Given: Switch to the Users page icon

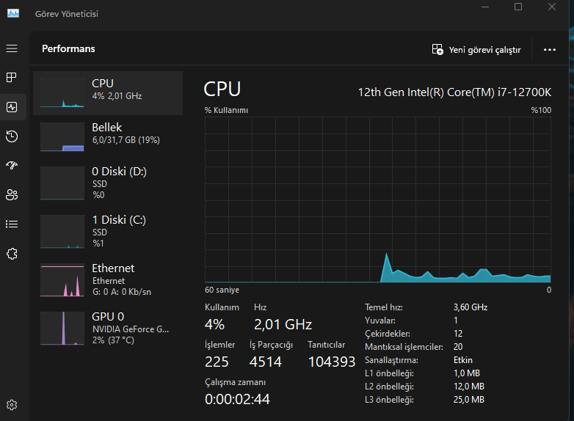Looking at the screenshot, I should pos(12,195).
